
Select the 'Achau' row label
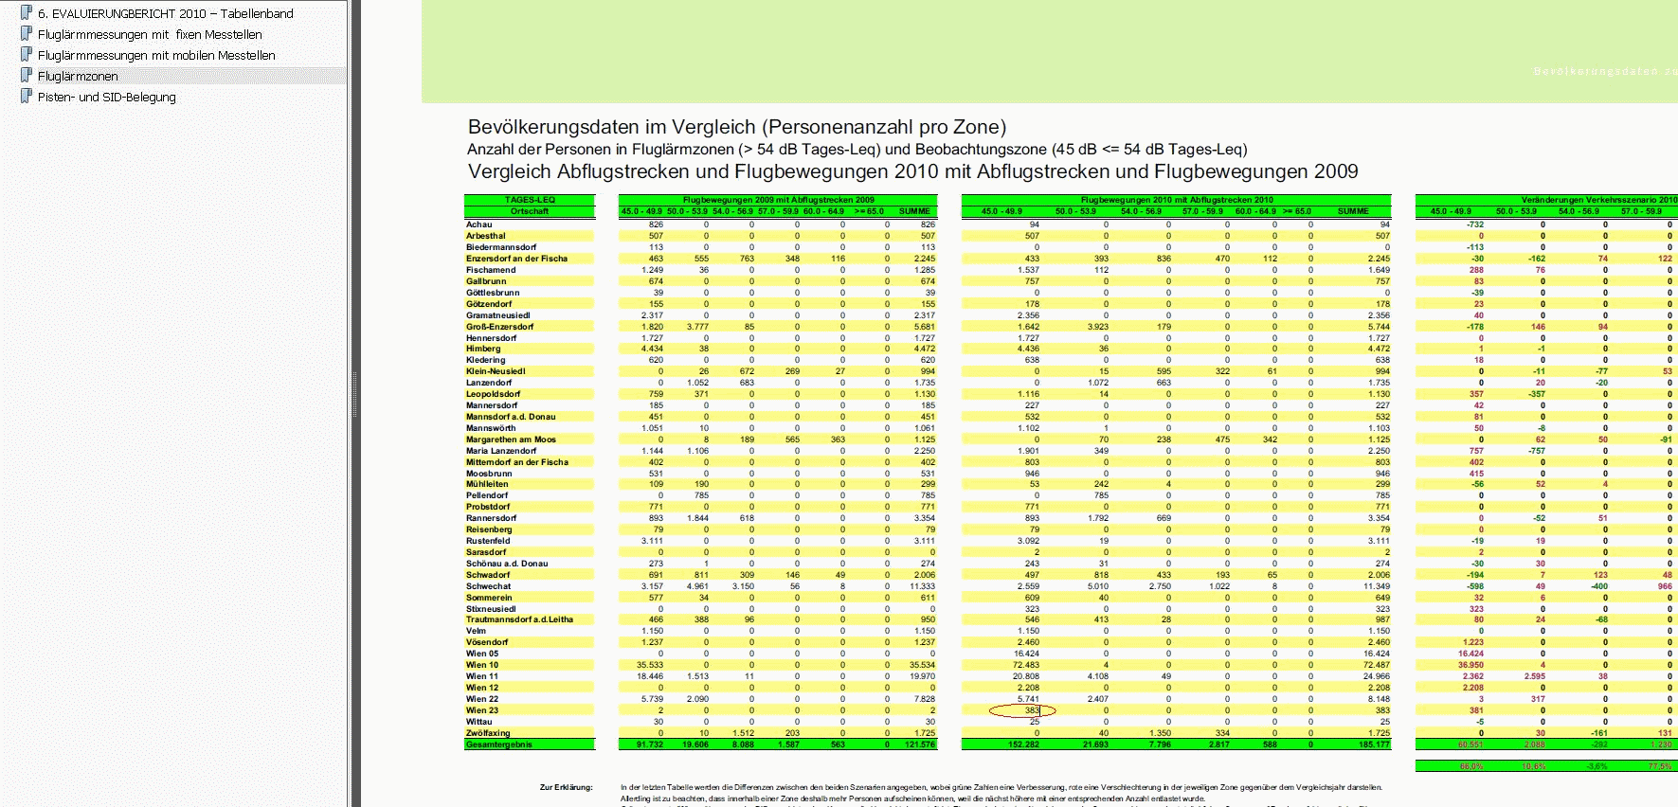coord(478,224)
